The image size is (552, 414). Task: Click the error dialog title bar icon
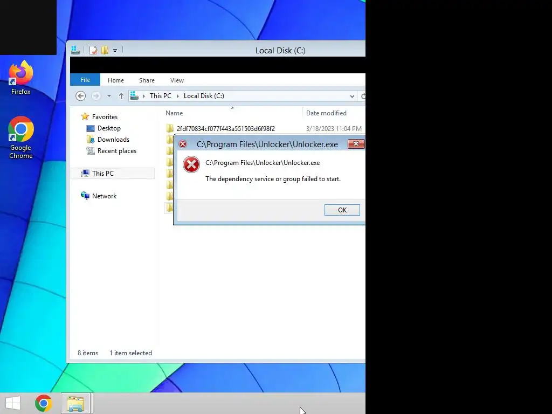point(183,144)
